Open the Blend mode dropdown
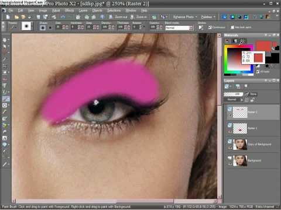The height and width of the screenshot is (210, 281). pos(179,28)
